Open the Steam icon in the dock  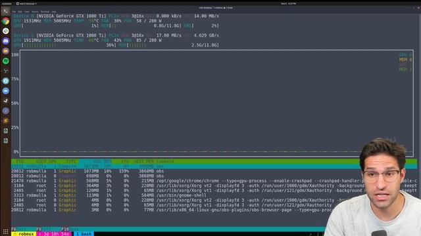6,101
